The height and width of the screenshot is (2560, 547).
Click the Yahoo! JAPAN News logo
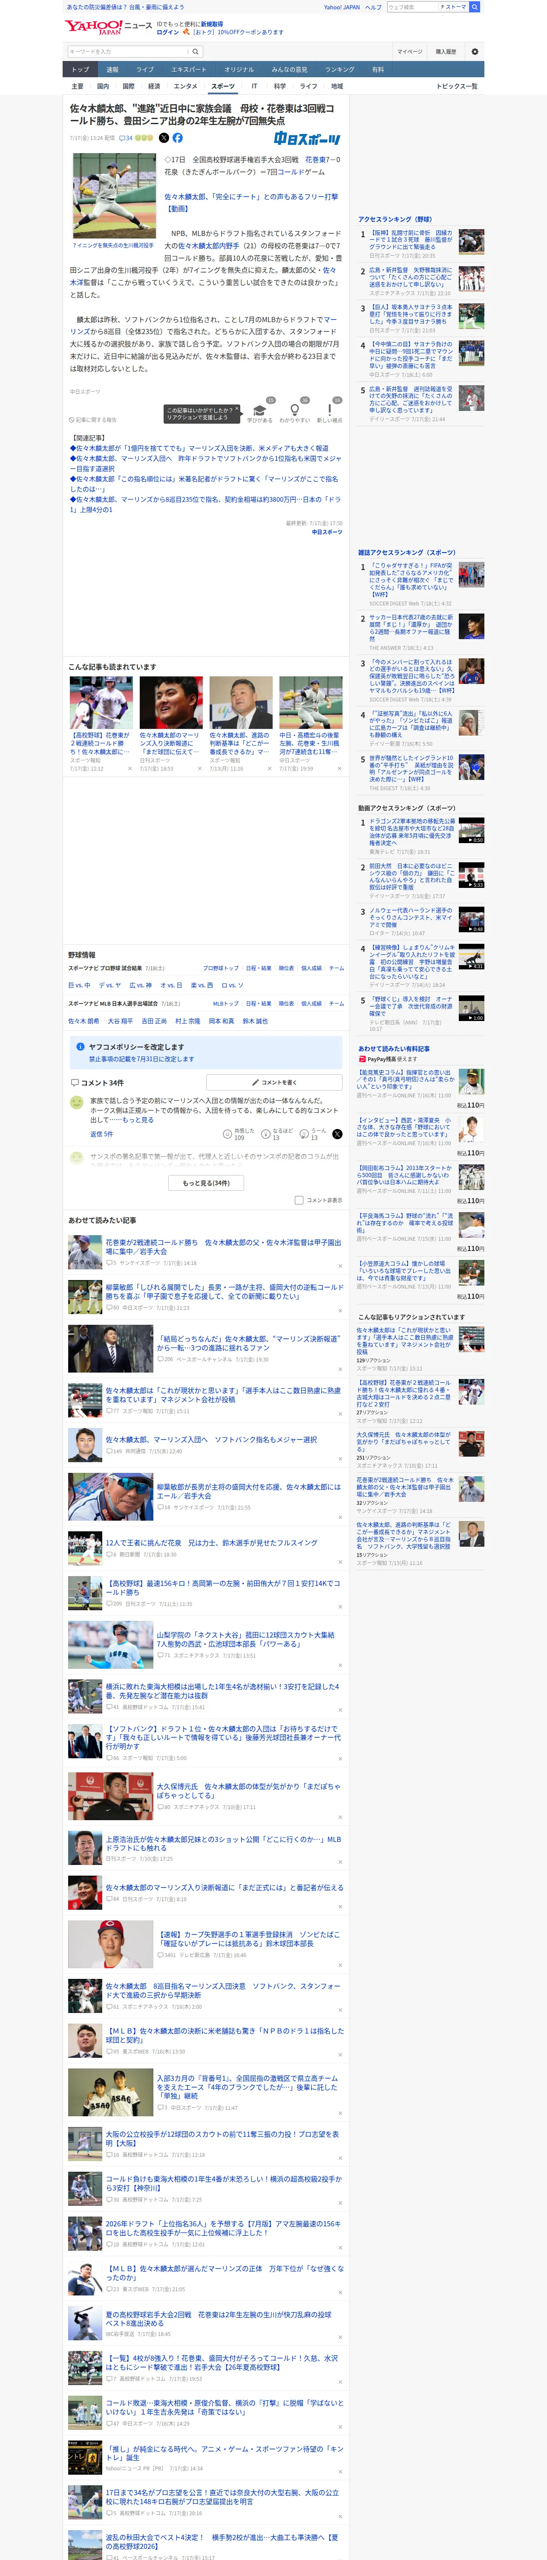tap(108, 27)
